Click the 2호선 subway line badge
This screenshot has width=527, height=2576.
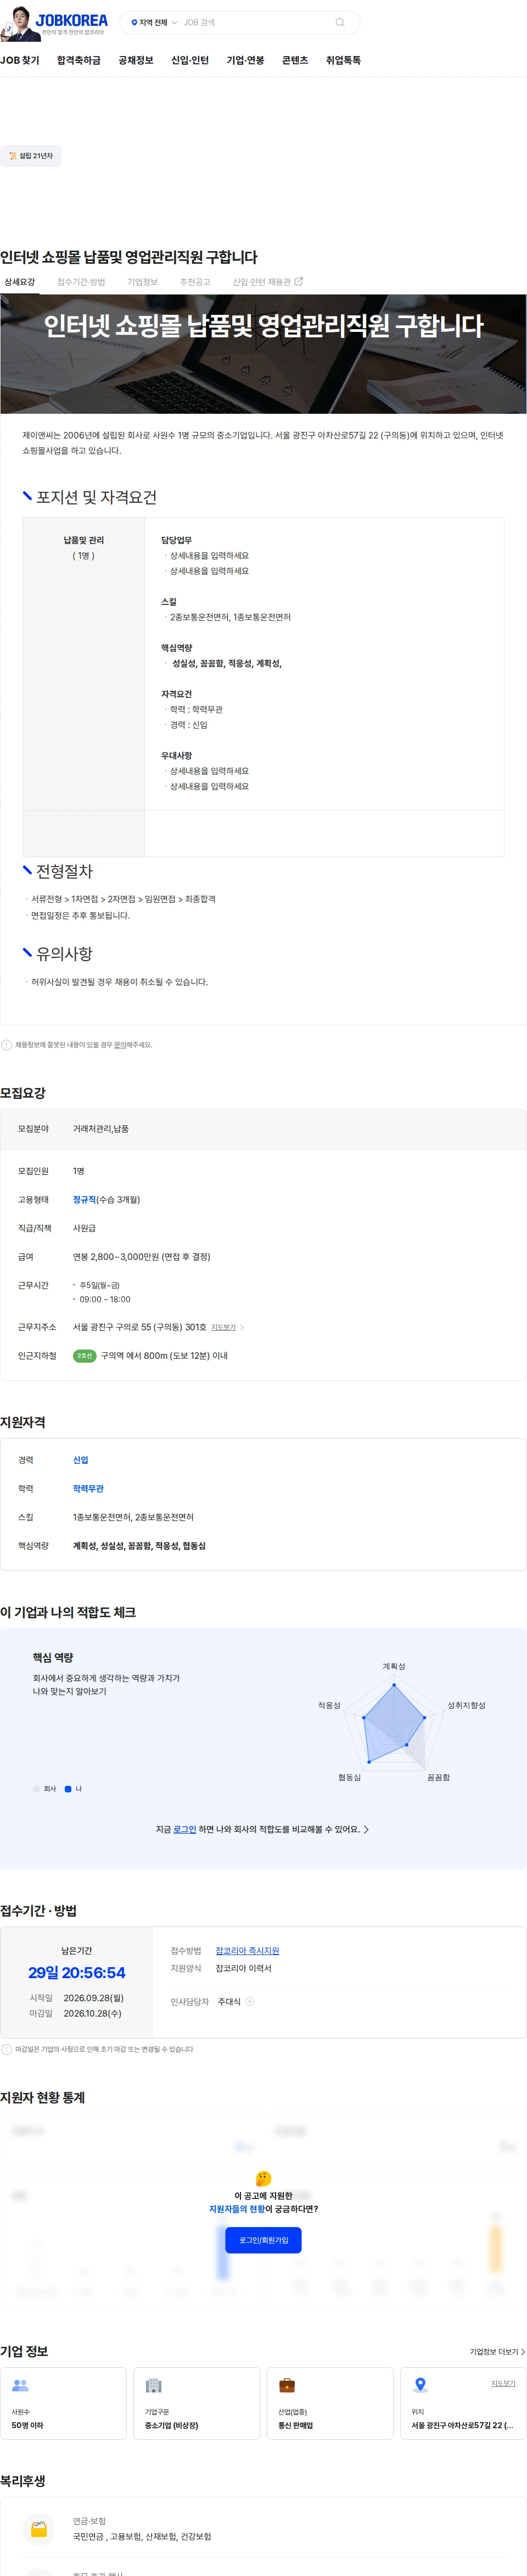click(84, 1357)
